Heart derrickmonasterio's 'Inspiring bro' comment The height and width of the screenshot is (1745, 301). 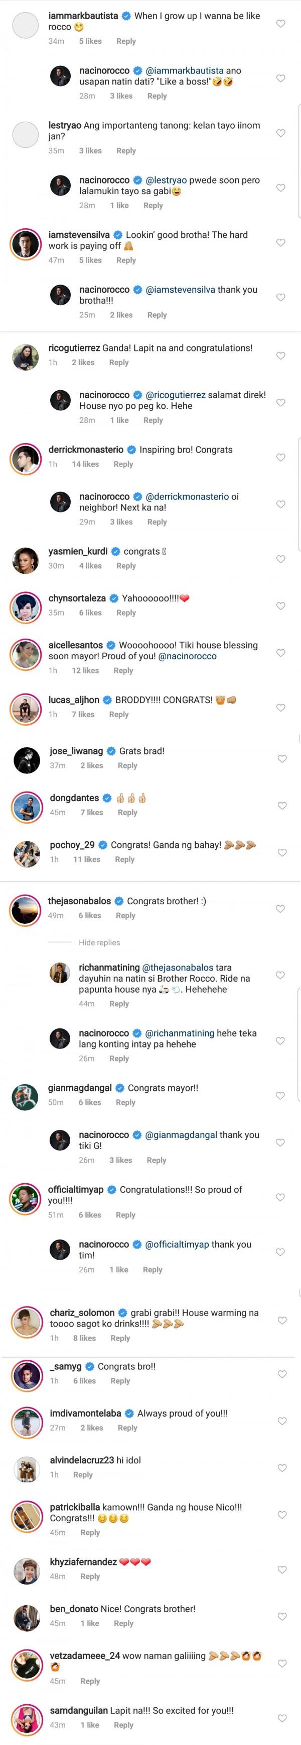[281, 457]
